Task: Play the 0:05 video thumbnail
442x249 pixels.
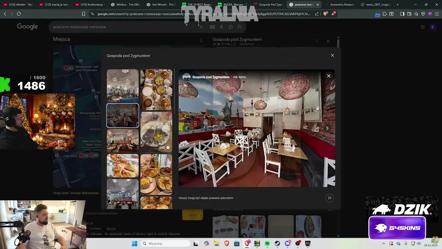Action: tap(156, 132)
